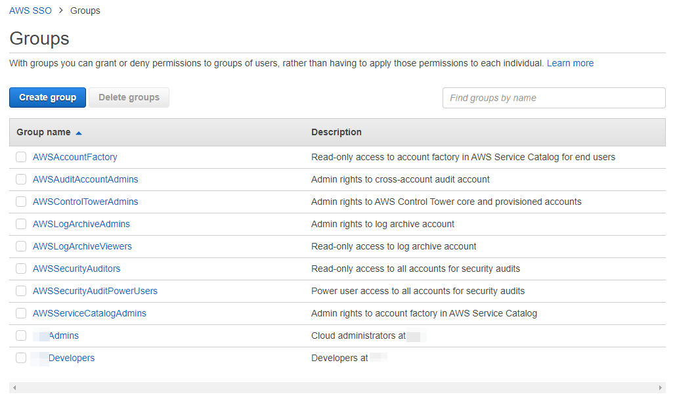Open the AWSLogArchiveViewers group

click(82, 246)
